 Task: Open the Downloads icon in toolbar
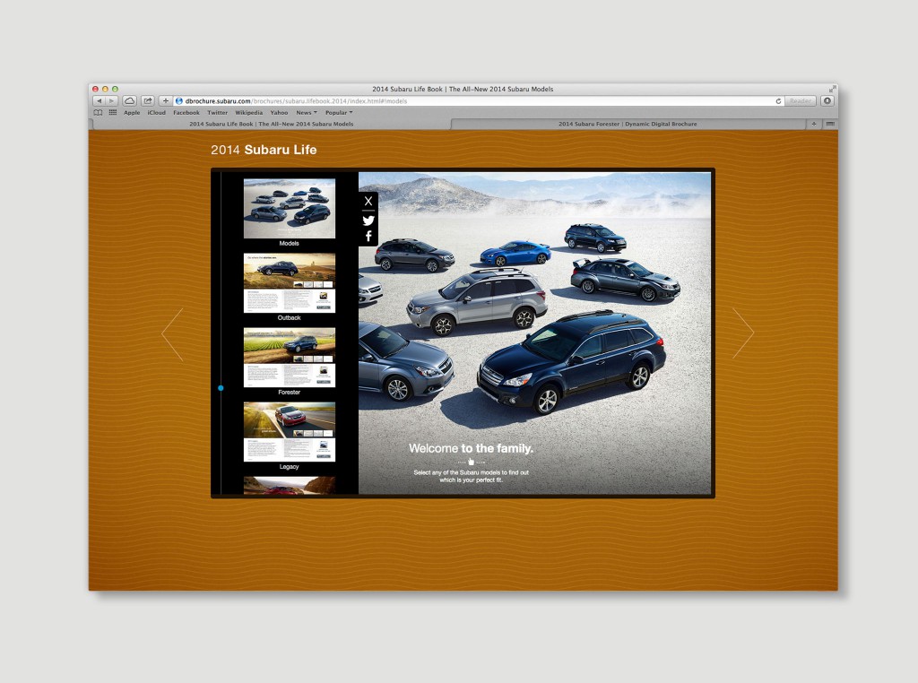pyautogui.click(x=827, y=101)
